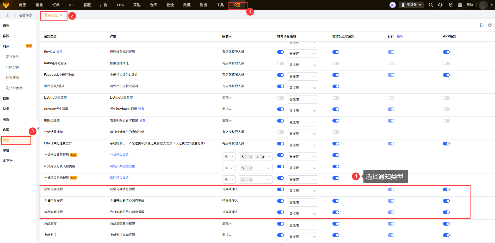Open 强提醒 dropdown in BuyBox丢失提醒 row

(303, 111)
